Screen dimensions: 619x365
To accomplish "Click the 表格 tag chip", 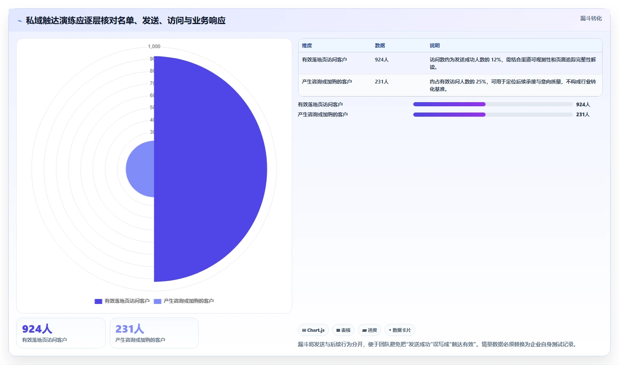I will tap(343, 330).
